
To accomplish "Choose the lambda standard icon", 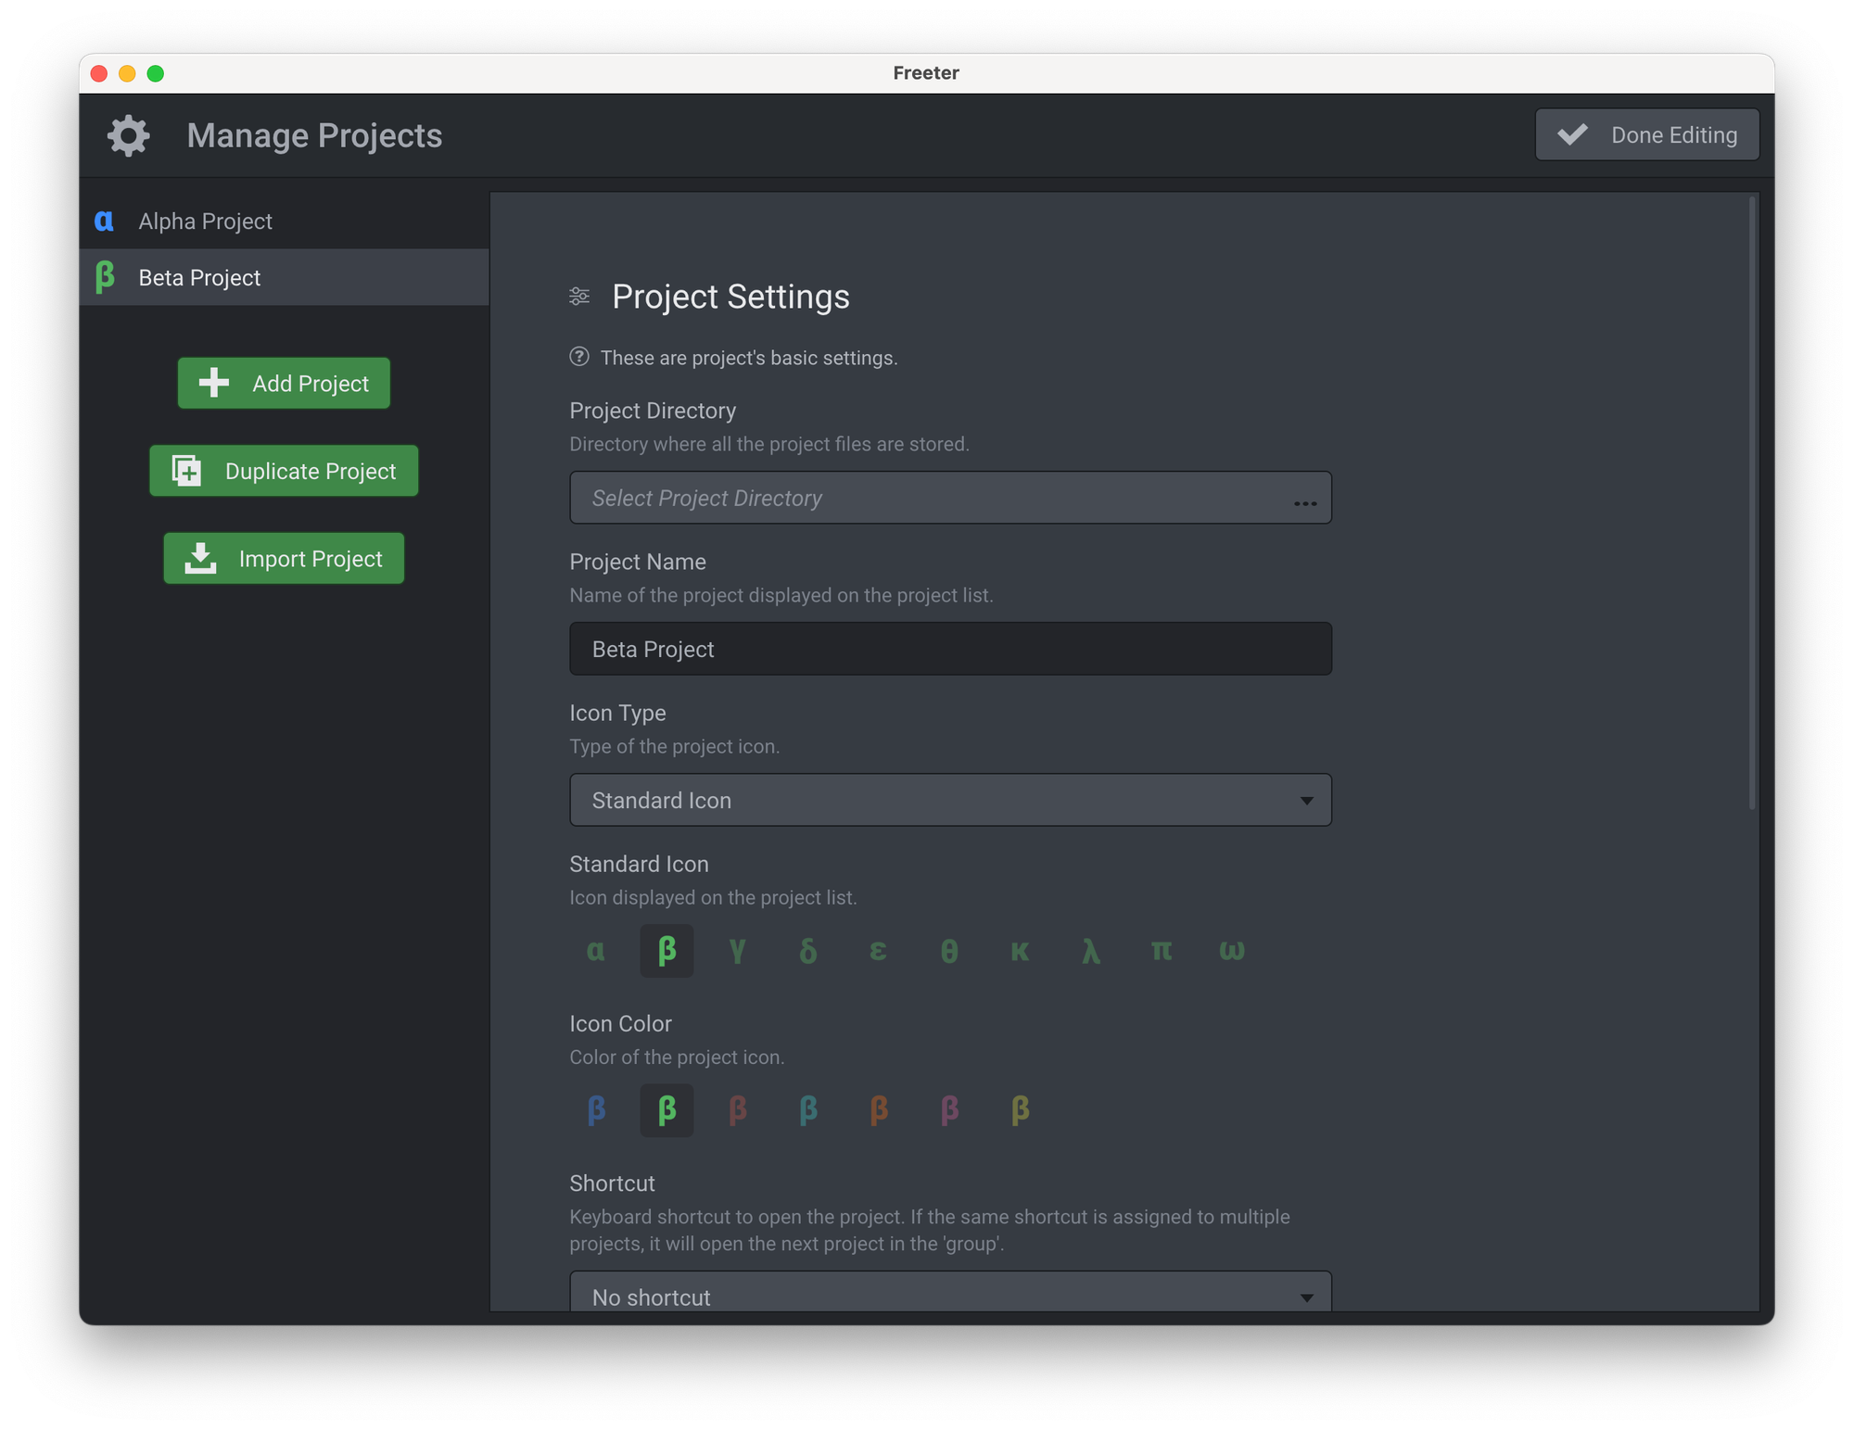I will 1091,951.
